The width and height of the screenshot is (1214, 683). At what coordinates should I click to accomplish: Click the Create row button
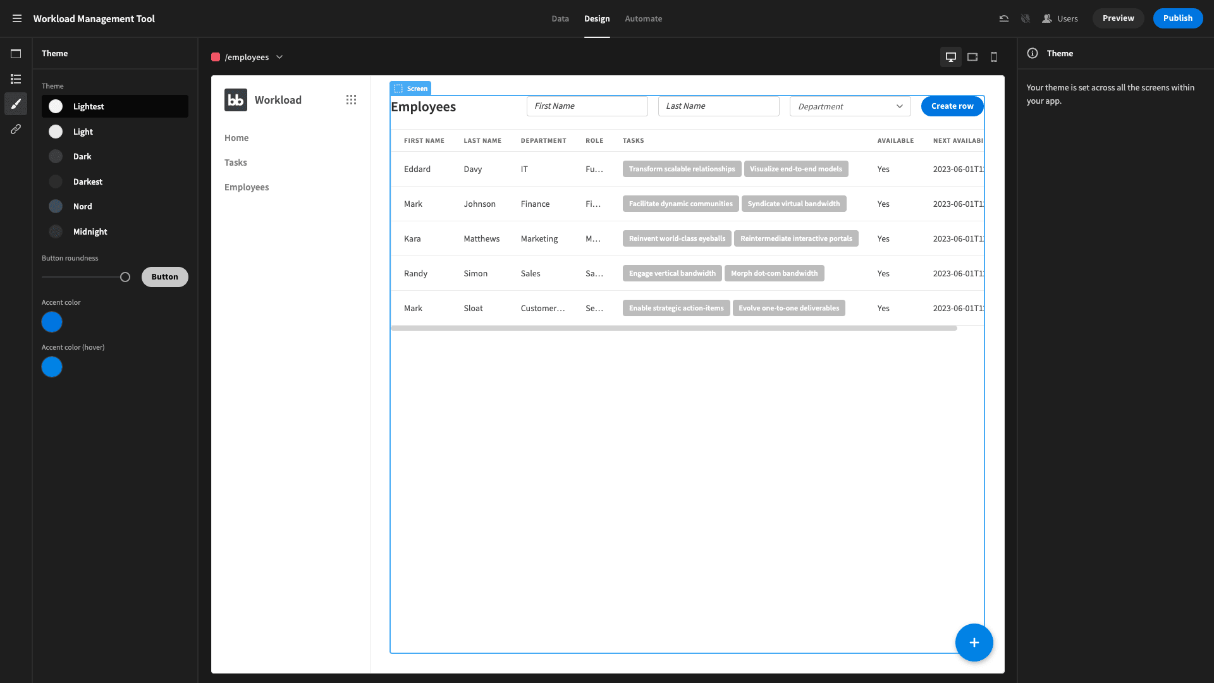click(952, 106)
